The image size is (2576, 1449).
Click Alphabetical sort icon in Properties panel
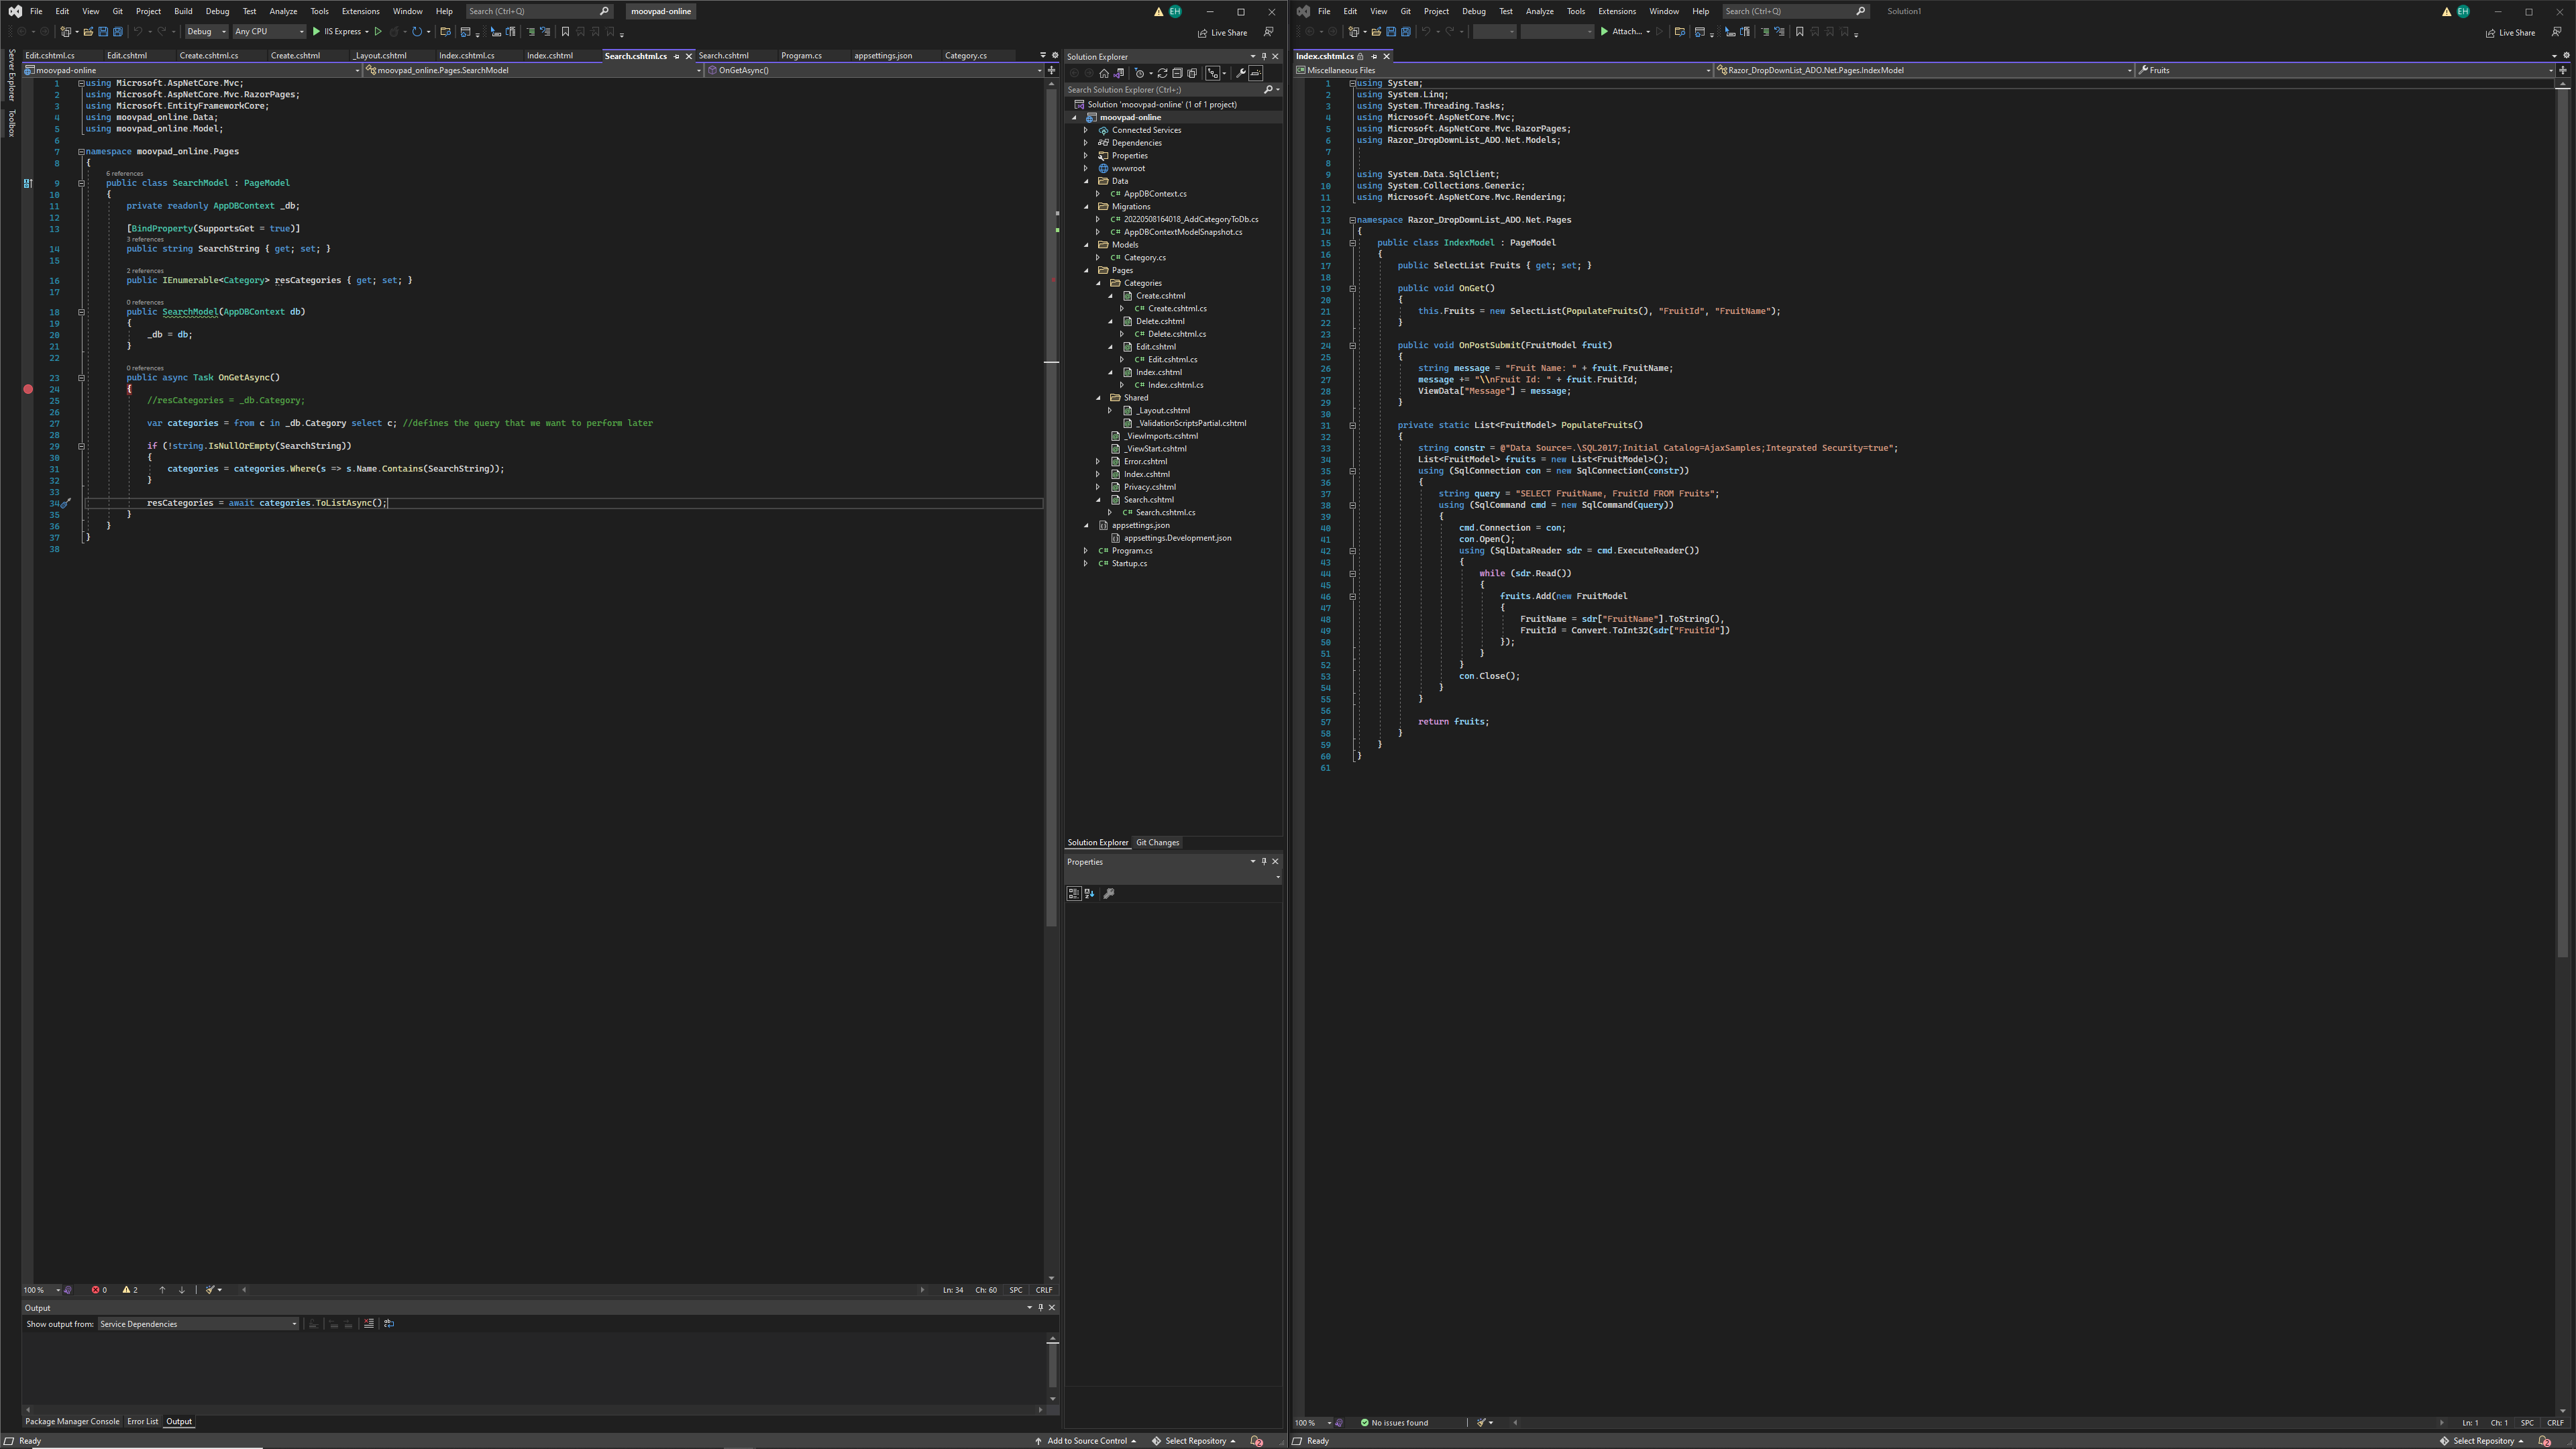coord(1089,894)
